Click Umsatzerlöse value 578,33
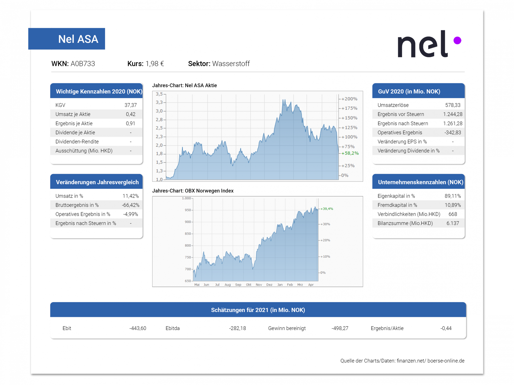Screen dimensions: 514x385 pyautogui.click(x=453, y=105)
